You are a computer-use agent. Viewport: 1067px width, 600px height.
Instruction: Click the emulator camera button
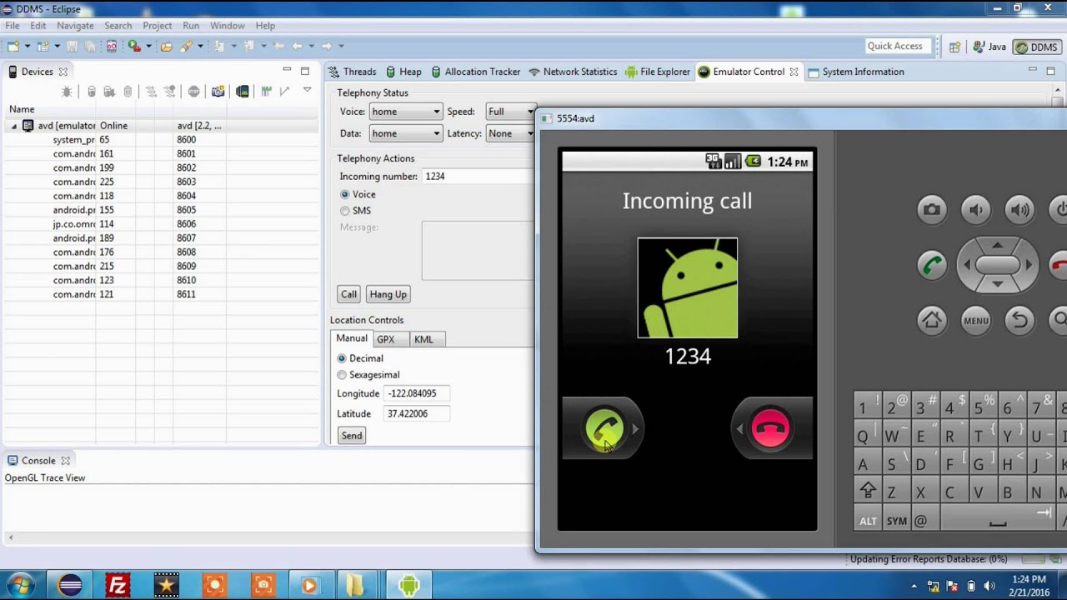pyautogui.click(x=932, y=210)
